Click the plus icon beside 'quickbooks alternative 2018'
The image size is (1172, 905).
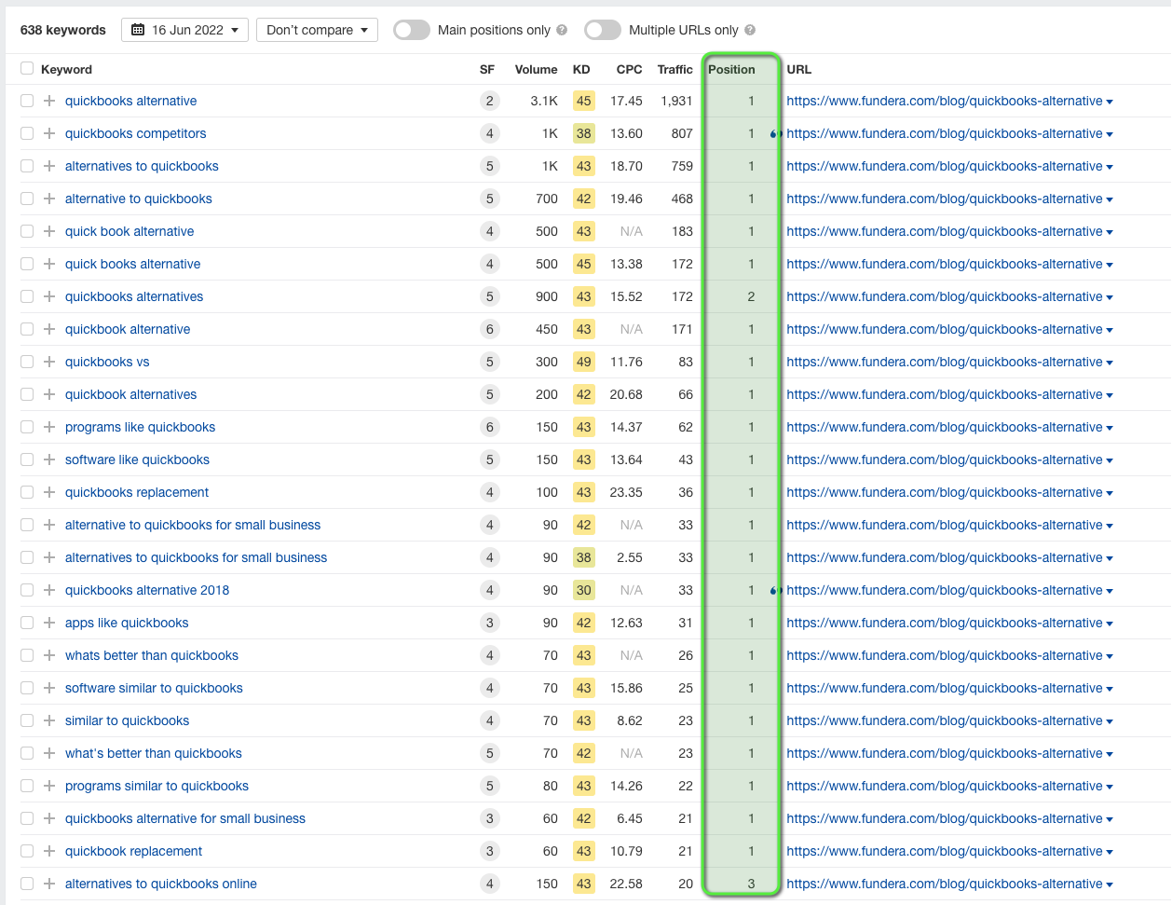[49, 590]
